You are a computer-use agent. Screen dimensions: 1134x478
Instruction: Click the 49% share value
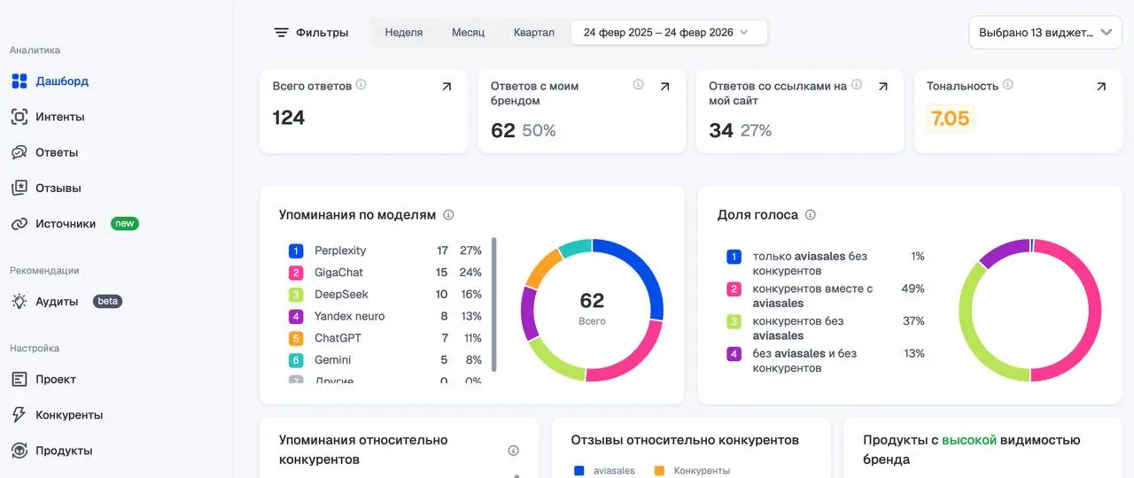[913, 289]
